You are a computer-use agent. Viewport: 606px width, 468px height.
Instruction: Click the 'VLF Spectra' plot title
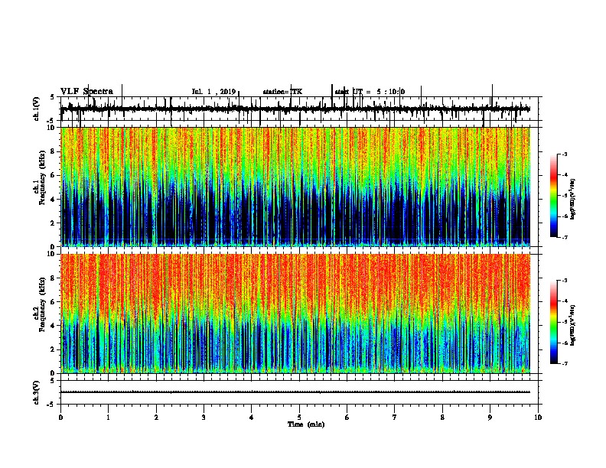(86, 92)
